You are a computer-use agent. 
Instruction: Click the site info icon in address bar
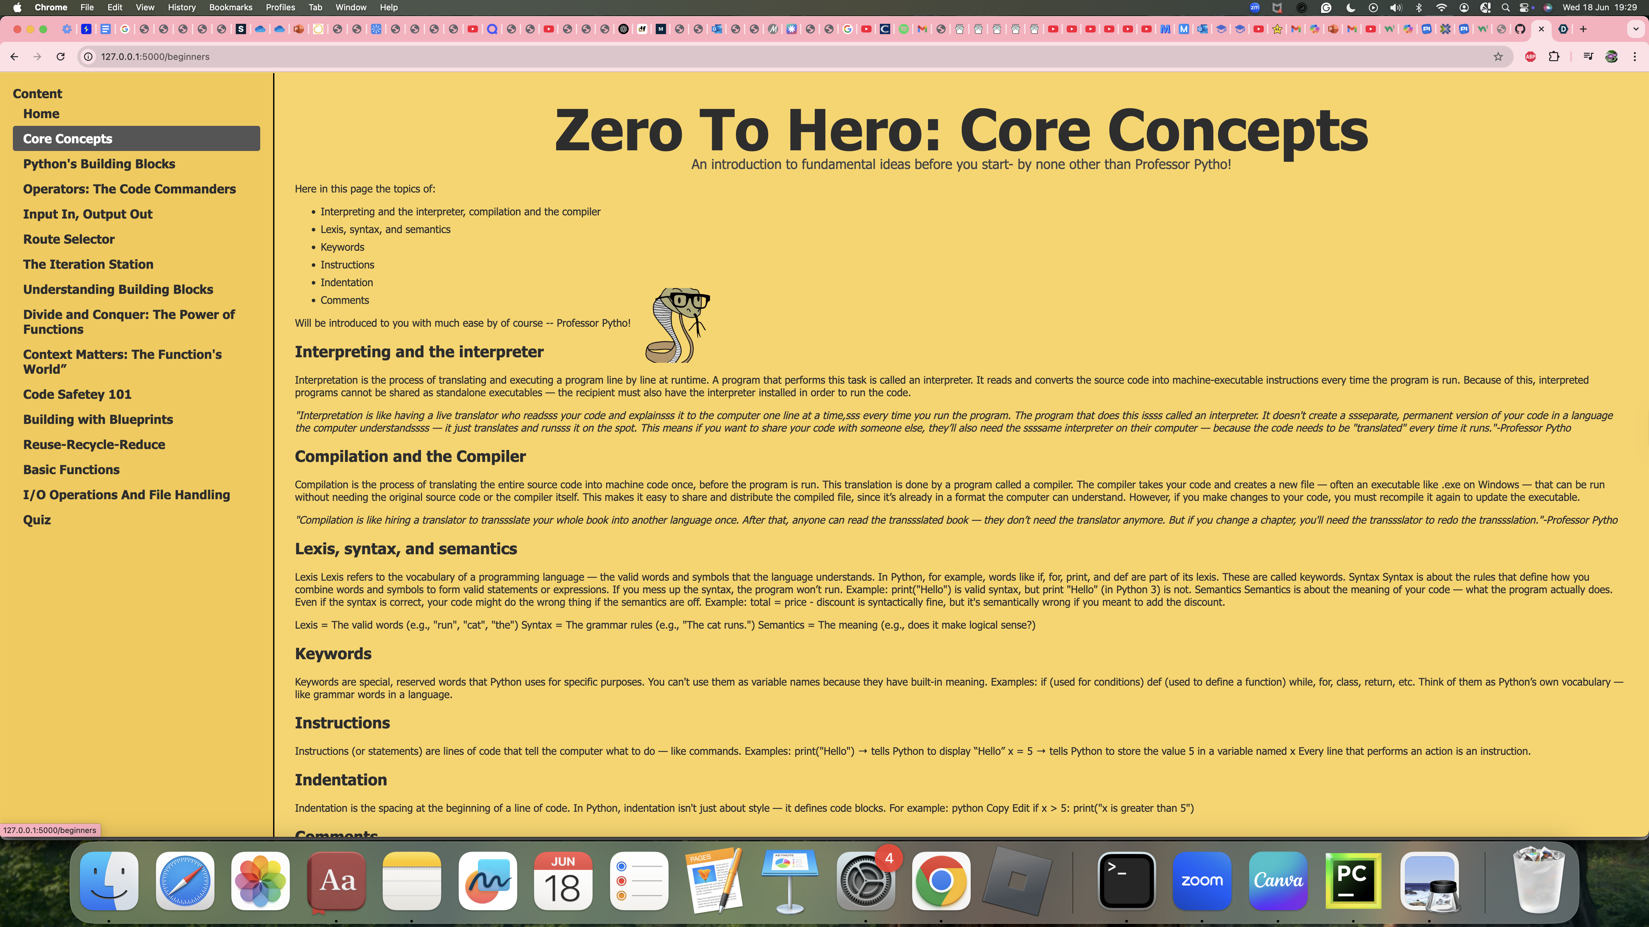coord(88,56)
